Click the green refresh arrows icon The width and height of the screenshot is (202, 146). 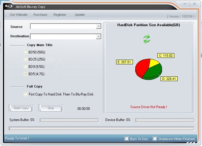(146, 39)
